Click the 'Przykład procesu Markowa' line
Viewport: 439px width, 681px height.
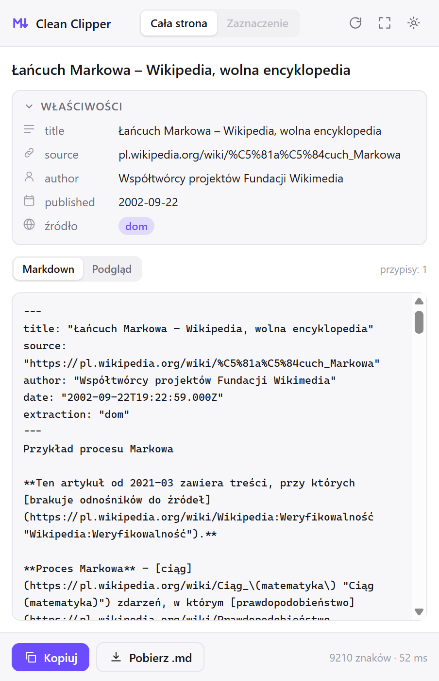tap(98, 449)
